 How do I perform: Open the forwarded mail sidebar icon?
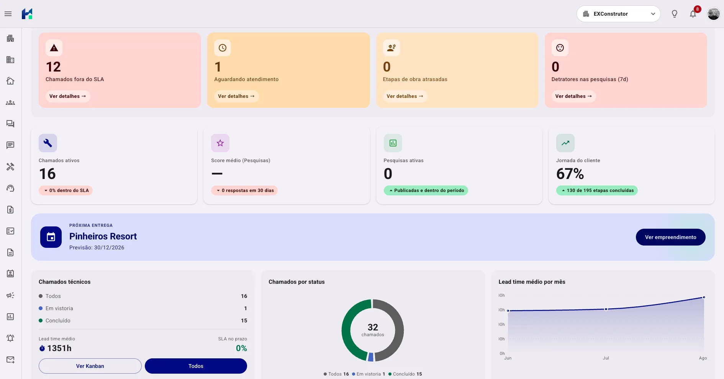10,359
